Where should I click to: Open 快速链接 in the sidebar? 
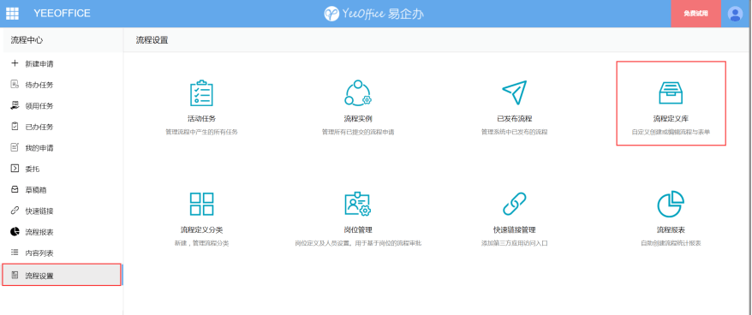click(x=39, y=211)
